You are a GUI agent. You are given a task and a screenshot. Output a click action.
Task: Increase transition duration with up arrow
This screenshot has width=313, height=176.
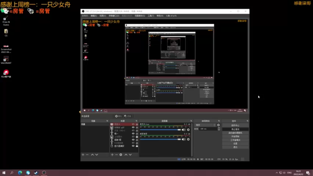[x=219, y=128]
